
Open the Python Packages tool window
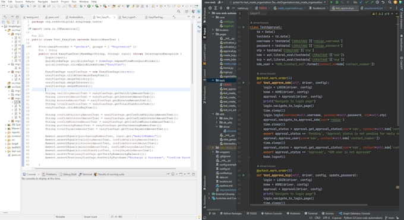231,213
